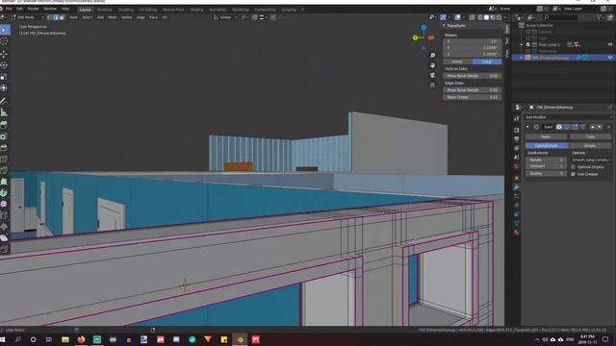
Task: Collapse the Subdivision modifier panel arrow
Action: 527,127
